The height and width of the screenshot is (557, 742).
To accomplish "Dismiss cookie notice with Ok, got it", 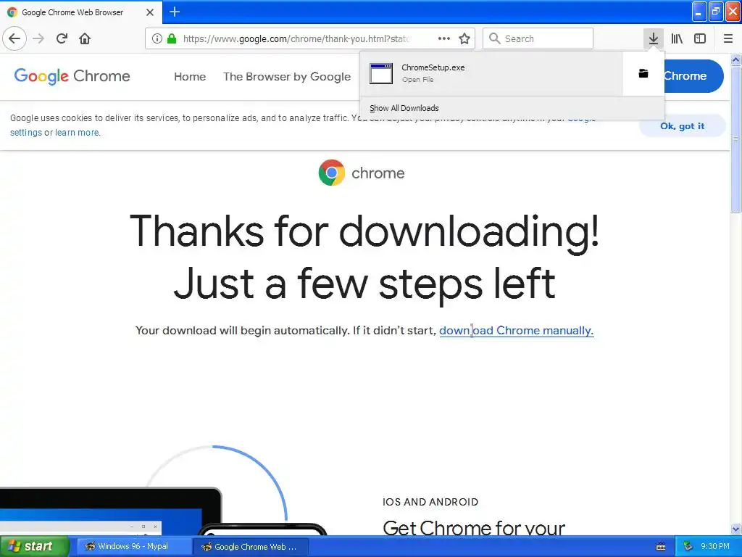I will [x=682, y=126].
